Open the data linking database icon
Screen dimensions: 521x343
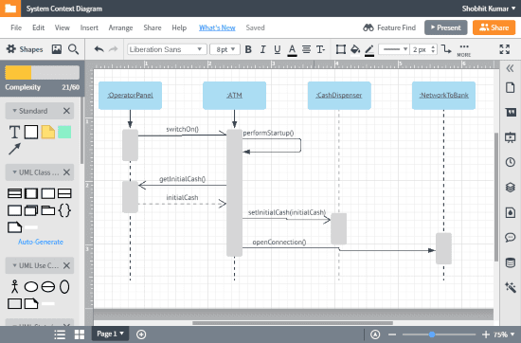click(x=510, y=262)
